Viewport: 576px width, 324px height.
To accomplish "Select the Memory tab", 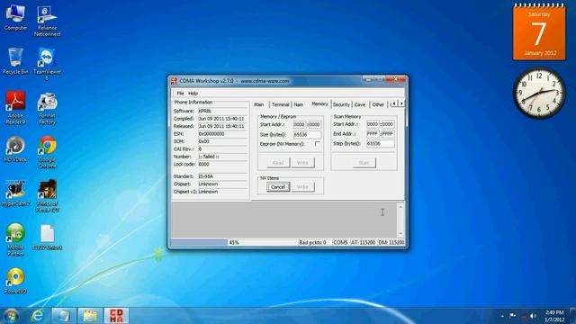I will [x=319, y=104].
